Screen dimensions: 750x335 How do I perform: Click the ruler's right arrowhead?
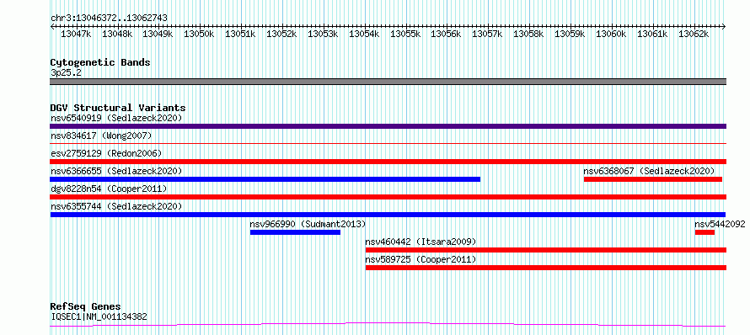[x=724, y=27]
